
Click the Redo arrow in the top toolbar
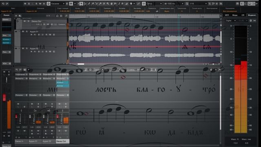tap(7, 4)
